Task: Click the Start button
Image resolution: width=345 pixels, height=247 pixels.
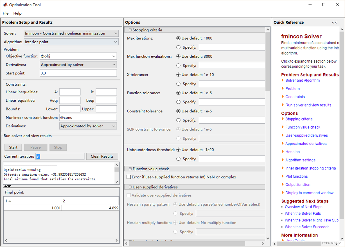Action: pos(13,147)
